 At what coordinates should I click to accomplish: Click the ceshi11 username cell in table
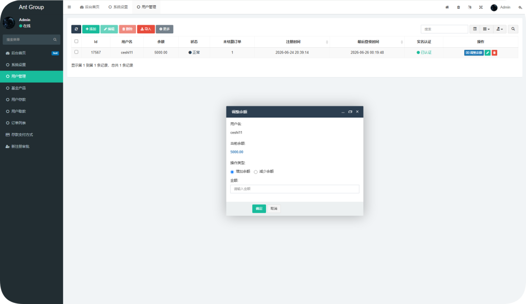coord(127,53)
